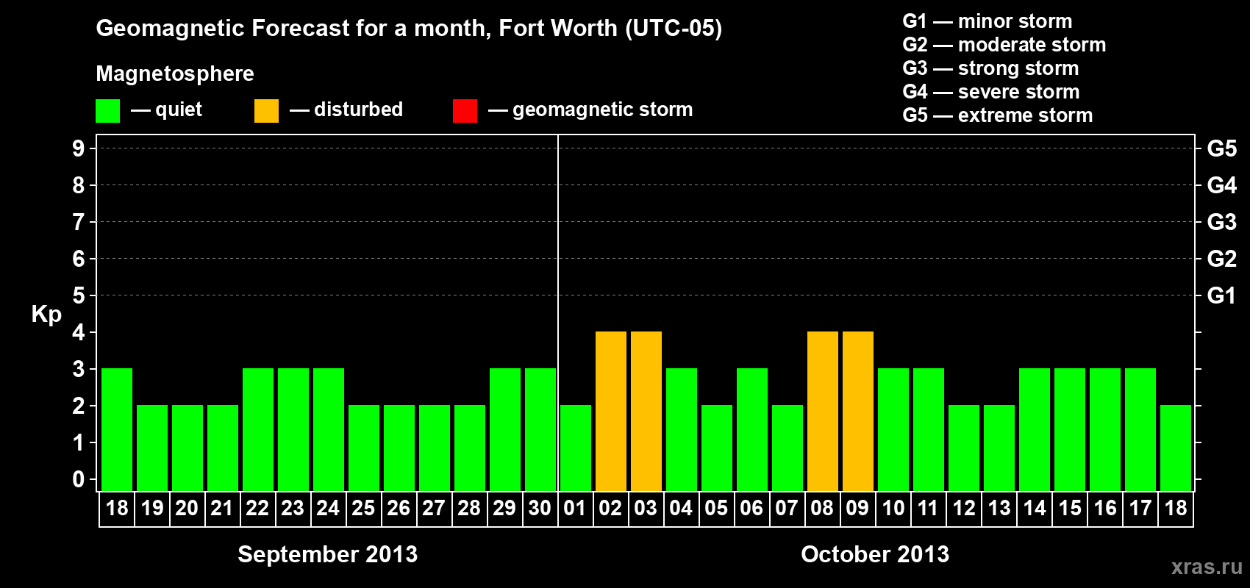Click the G1 label on right axis
The height and width of the screenshot is (588, 1250).
[x=1222, y=295]
